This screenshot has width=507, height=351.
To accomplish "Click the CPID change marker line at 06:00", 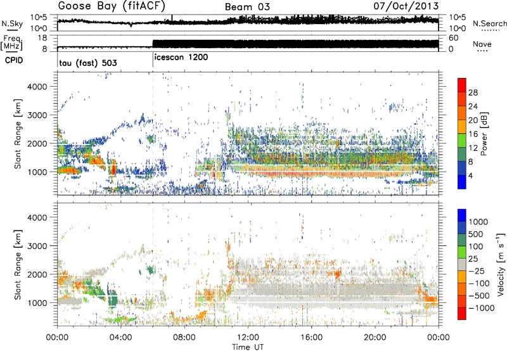I will 153,60.
